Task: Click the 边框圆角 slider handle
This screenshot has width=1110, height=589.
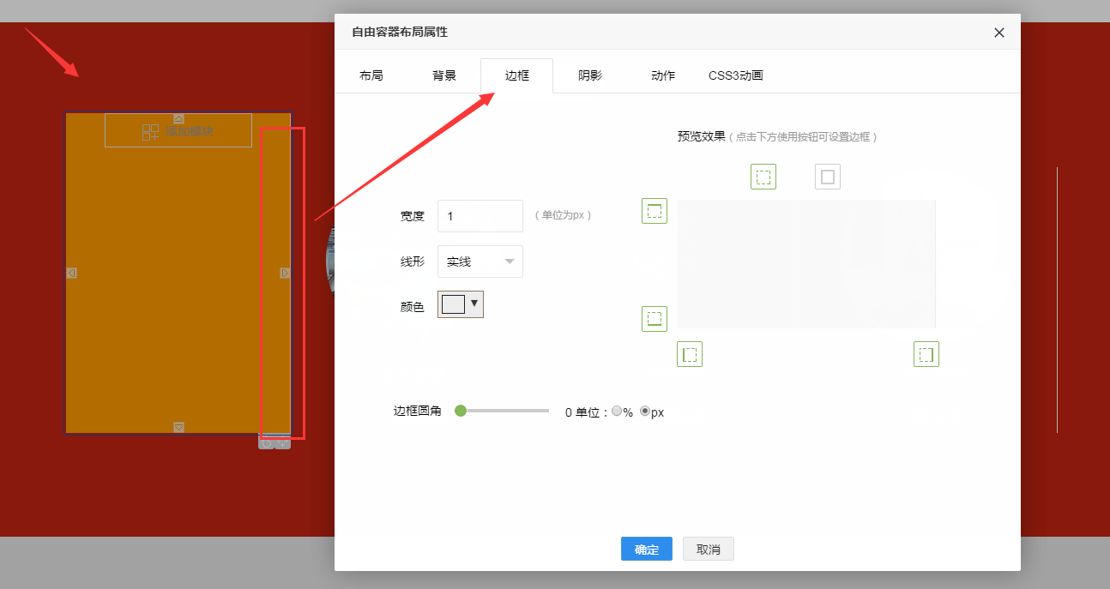Action: tap(461, 411)
